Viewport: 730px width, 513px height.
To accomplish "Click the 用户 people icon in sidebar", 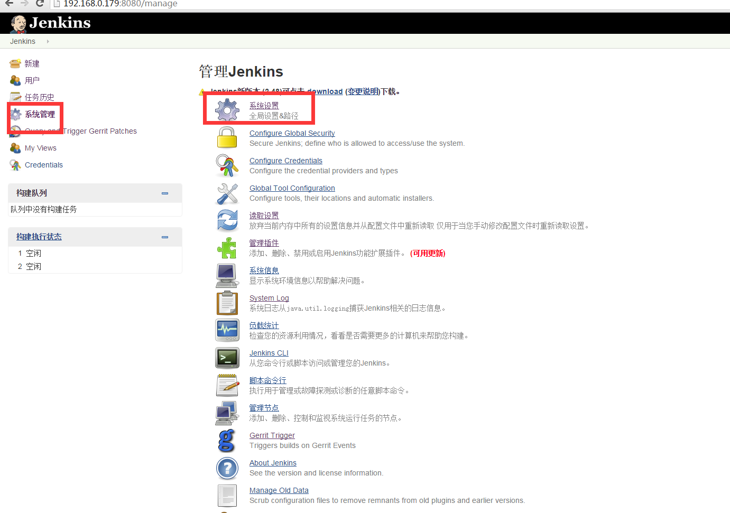I will coord(15,81).
